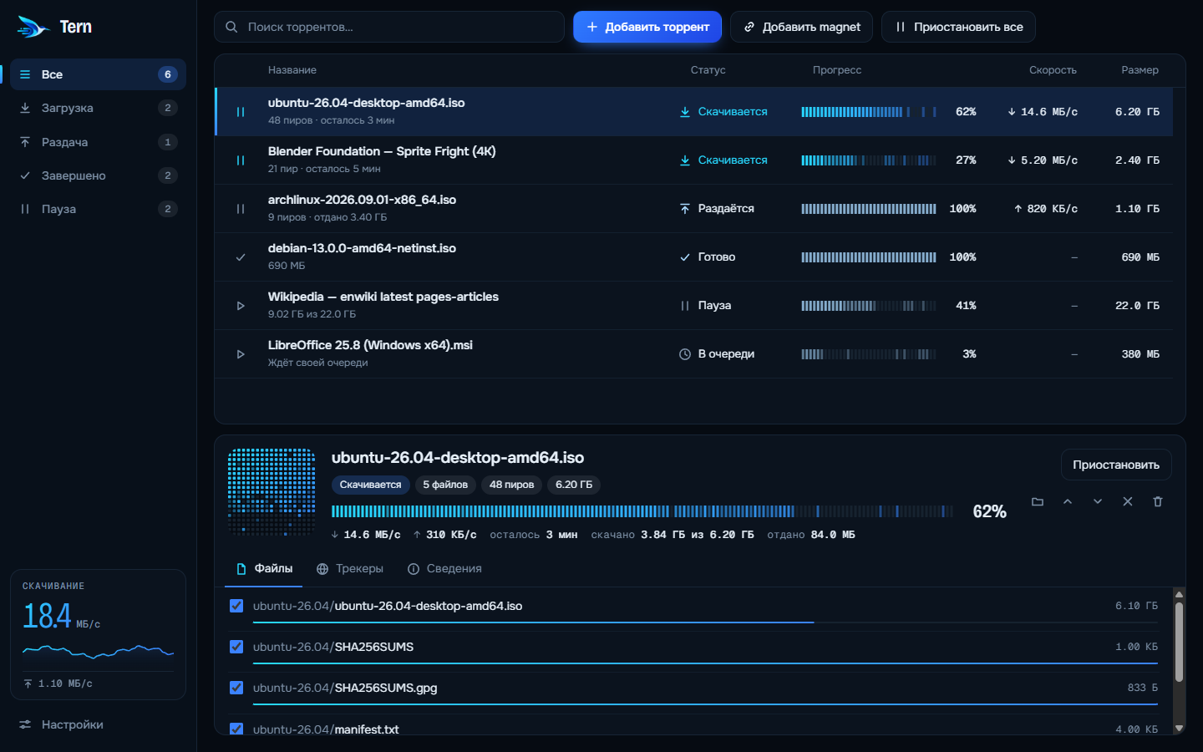Sort by Размер column header

[1140, 70]
